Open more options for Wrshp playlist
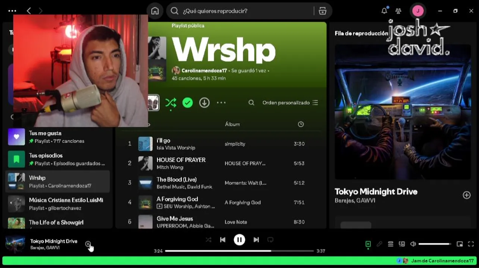 (221, 103)
